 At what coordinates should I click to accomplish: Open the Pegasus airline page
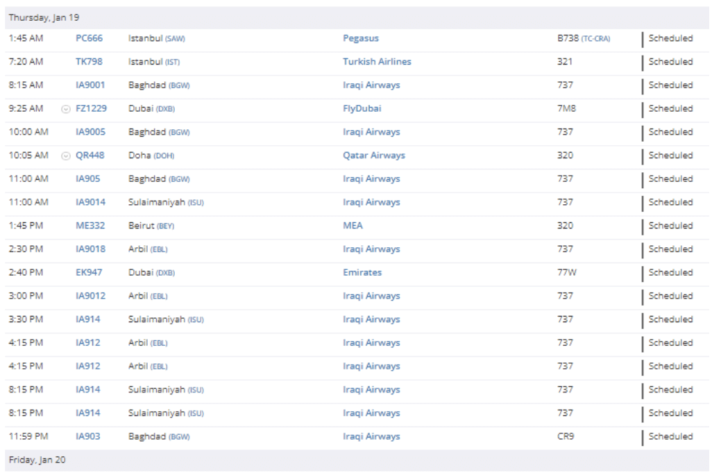(x=361, y=39)
